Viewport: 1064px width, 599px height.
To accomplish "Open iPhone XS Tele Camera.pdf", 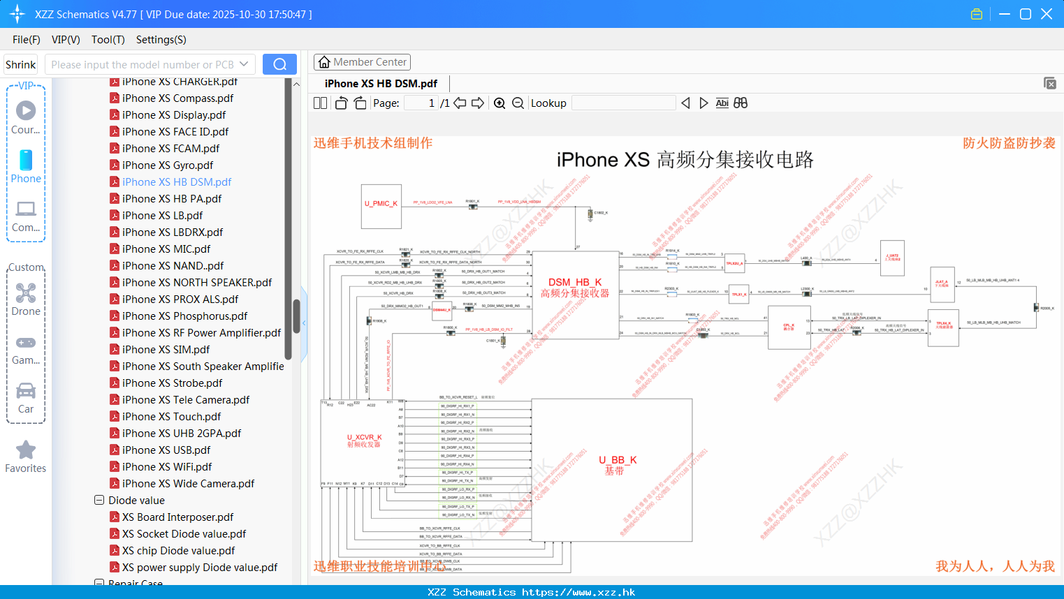I will 186,400.
